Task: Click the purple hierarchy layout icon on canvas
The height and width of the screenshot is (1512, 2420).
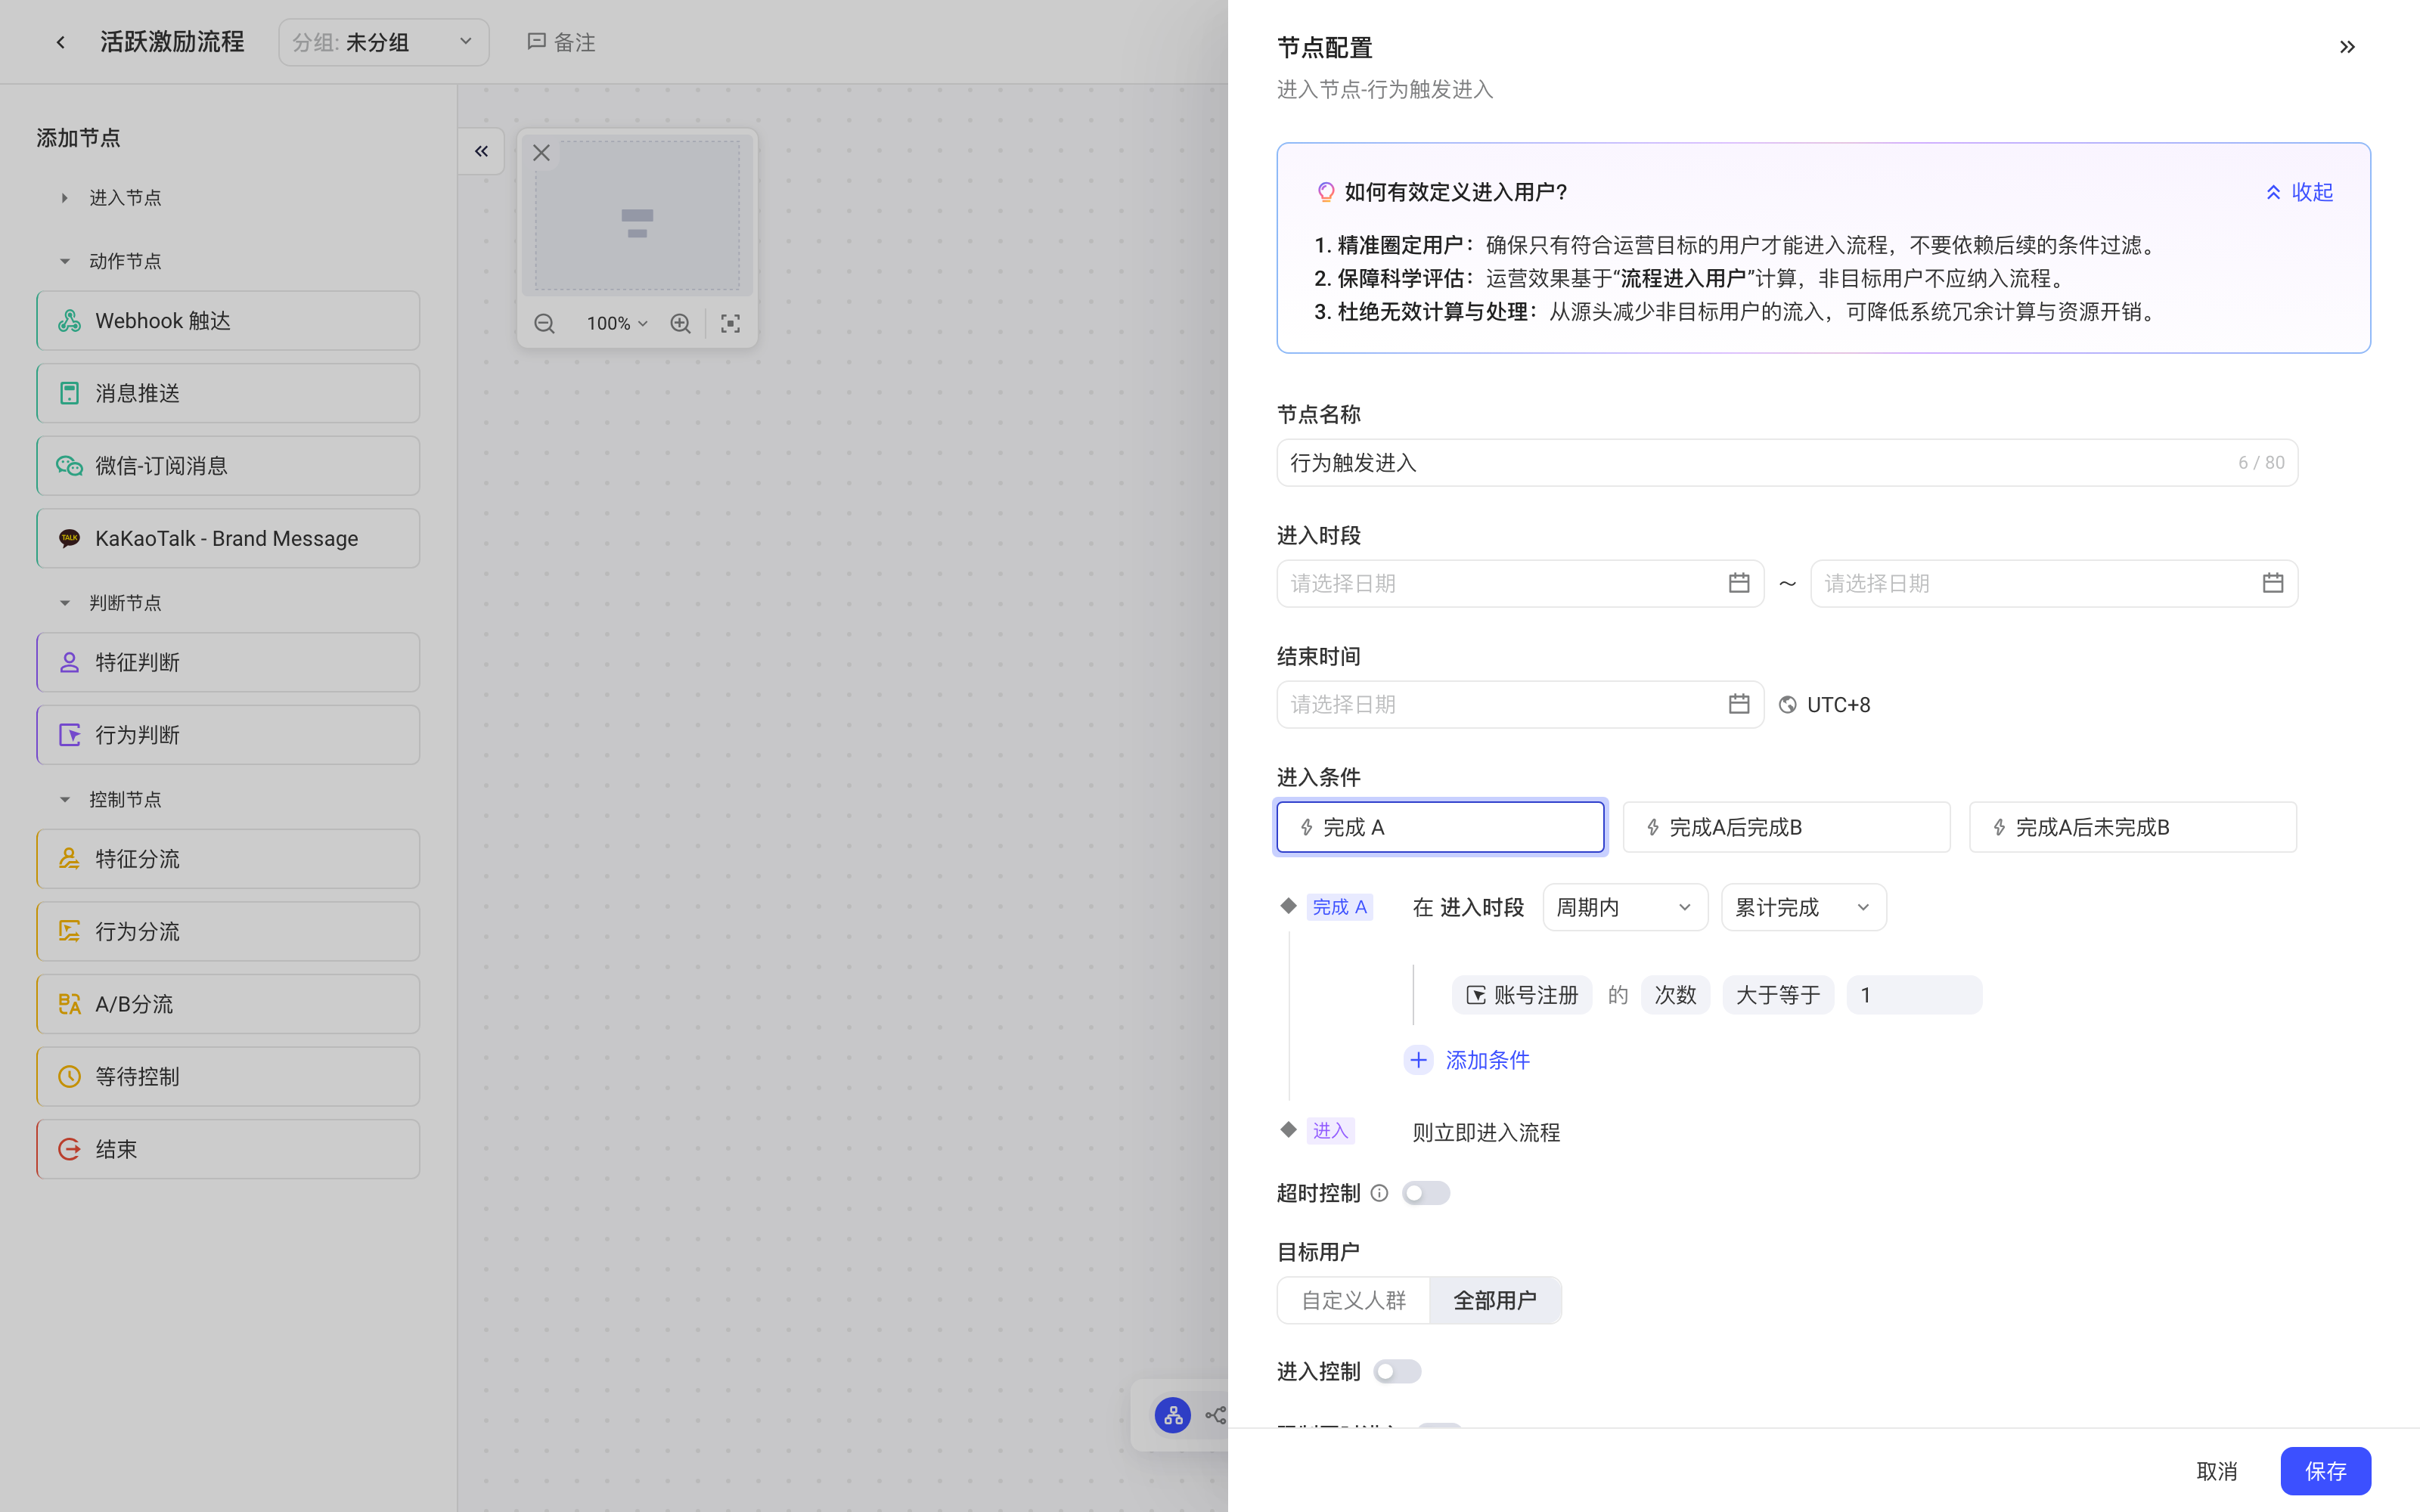Action: (1172, 1415)
